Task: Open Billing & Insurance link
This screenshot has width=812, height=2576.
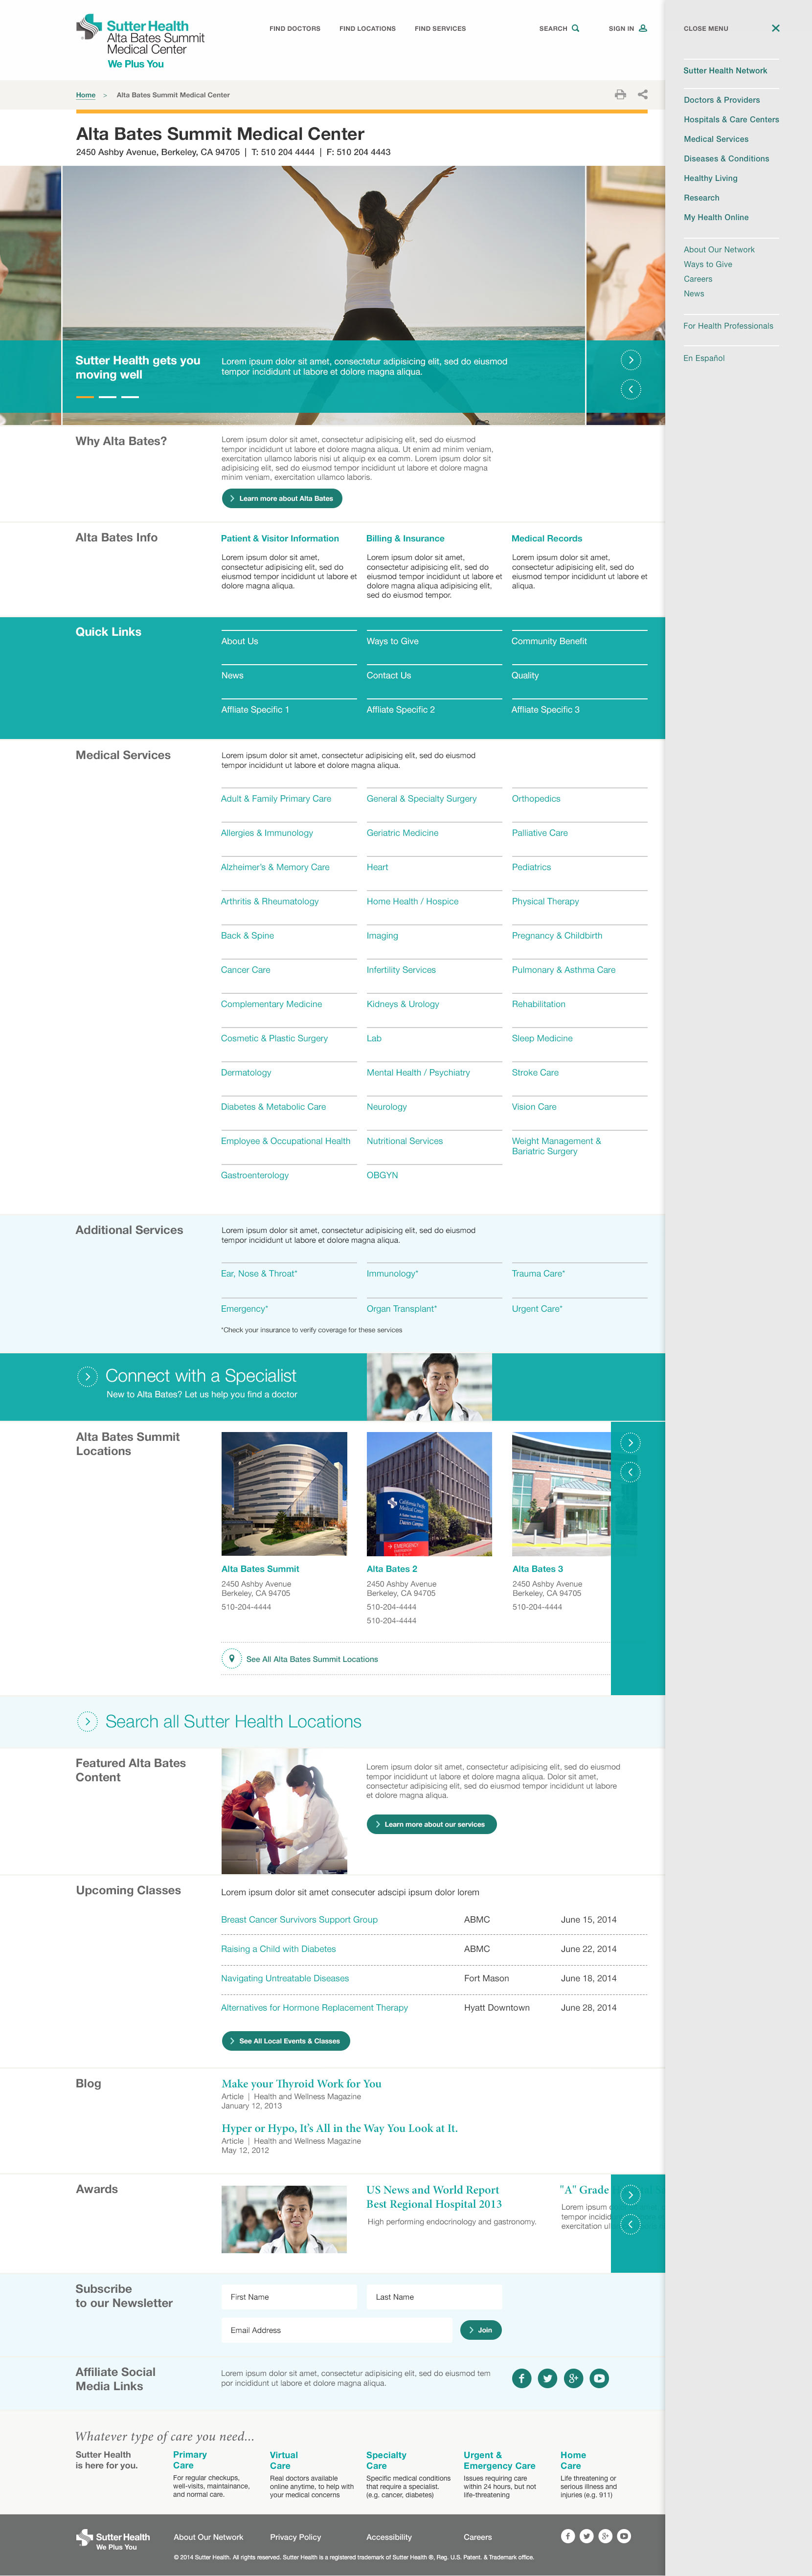Action: (x=405, y=538)
